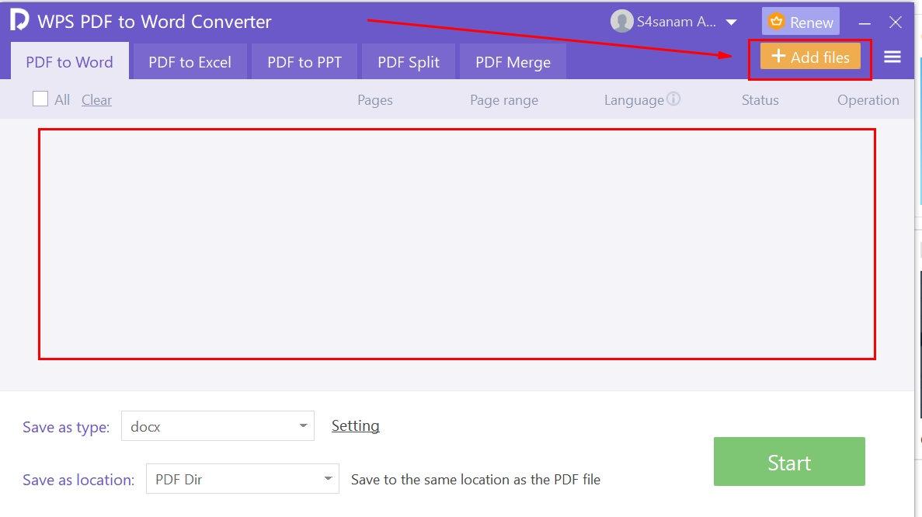Close the converter window

[x=896, y=23]
